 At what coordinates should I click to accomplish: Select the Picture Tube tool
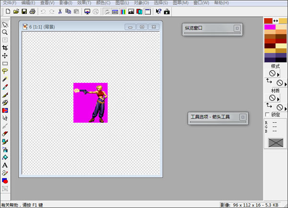point(5,141)
